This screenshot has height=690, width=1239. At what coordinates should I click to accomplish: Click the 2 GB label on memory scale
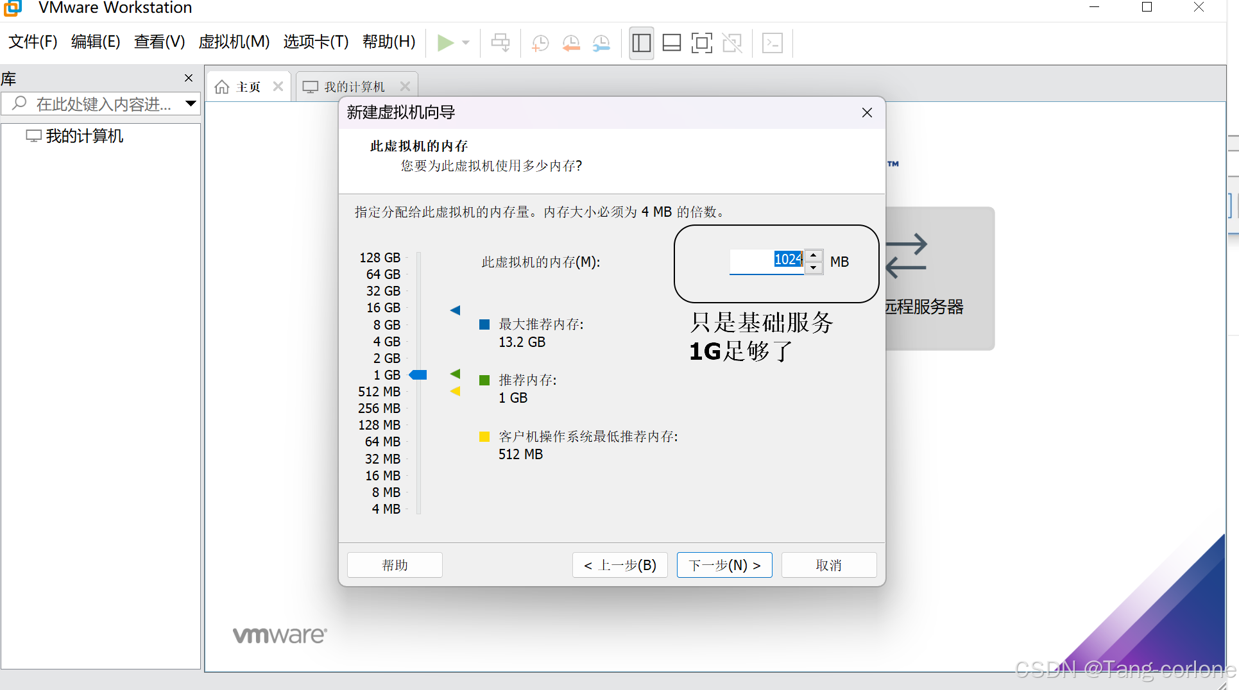point(387,358)
